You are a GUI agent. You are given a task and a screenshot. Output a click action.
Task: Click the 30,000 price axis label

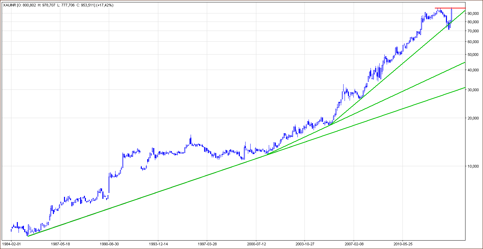tap(473, 90)
